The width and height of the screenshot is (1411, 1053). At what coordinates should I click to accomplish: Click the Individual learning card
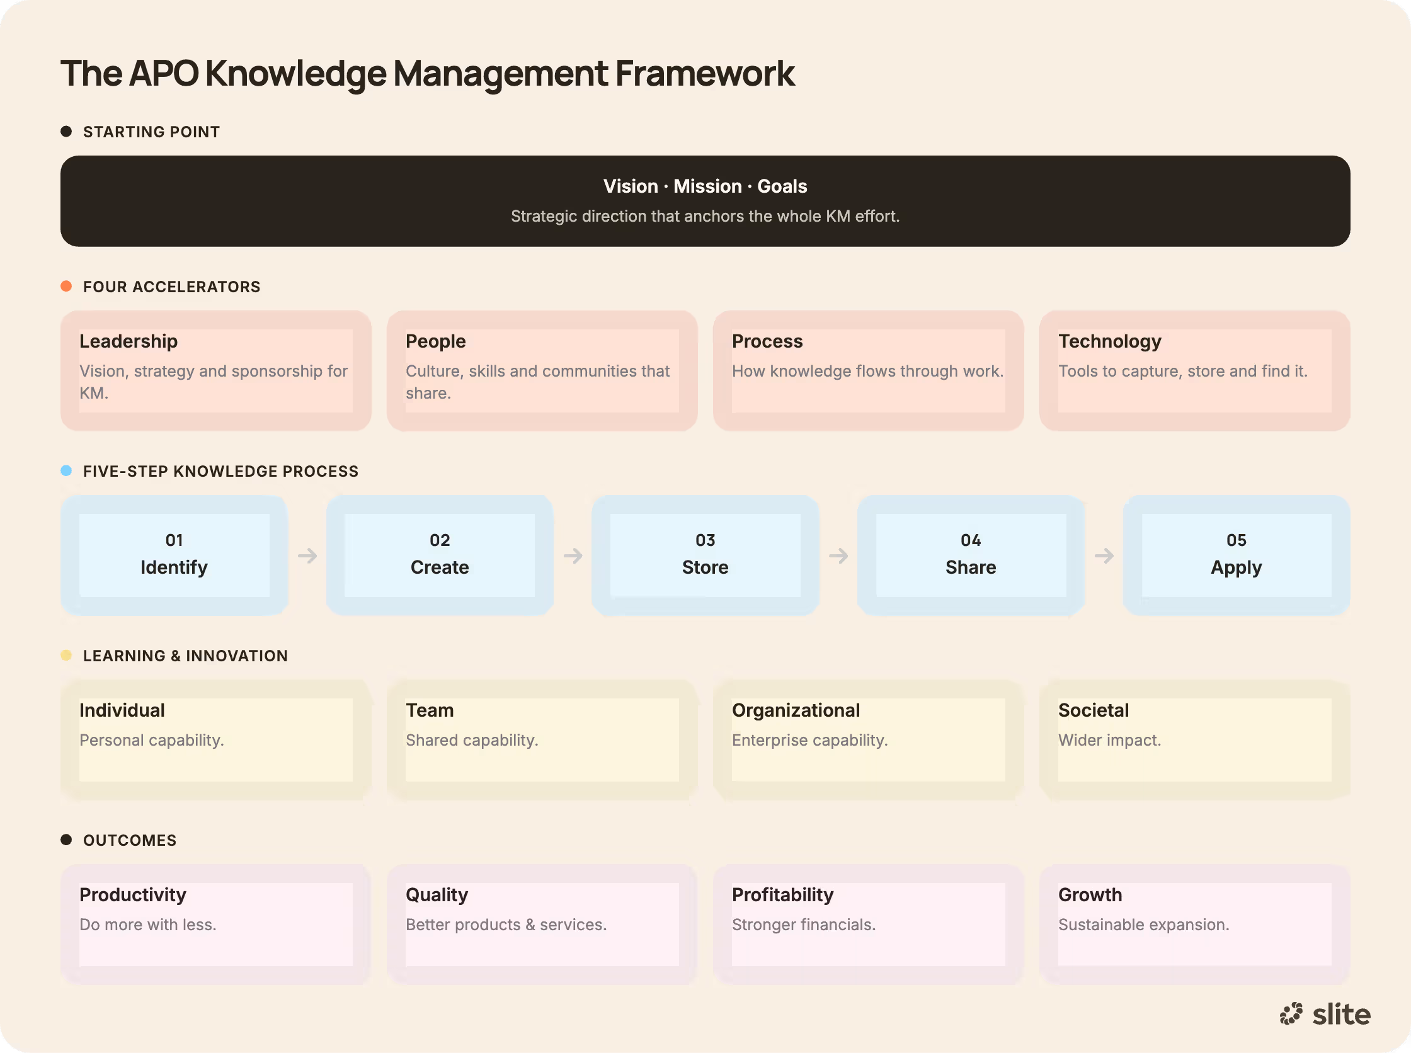click(x=216, y=739)
